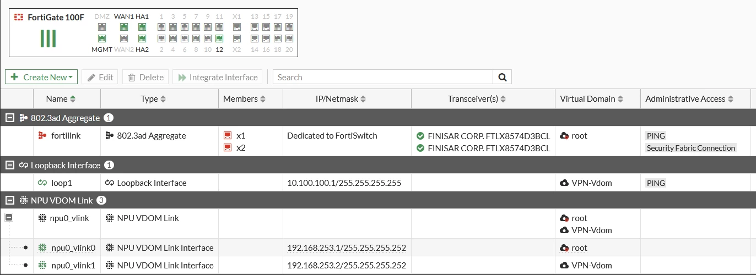Select the HA2 port icon

point(142,38)
